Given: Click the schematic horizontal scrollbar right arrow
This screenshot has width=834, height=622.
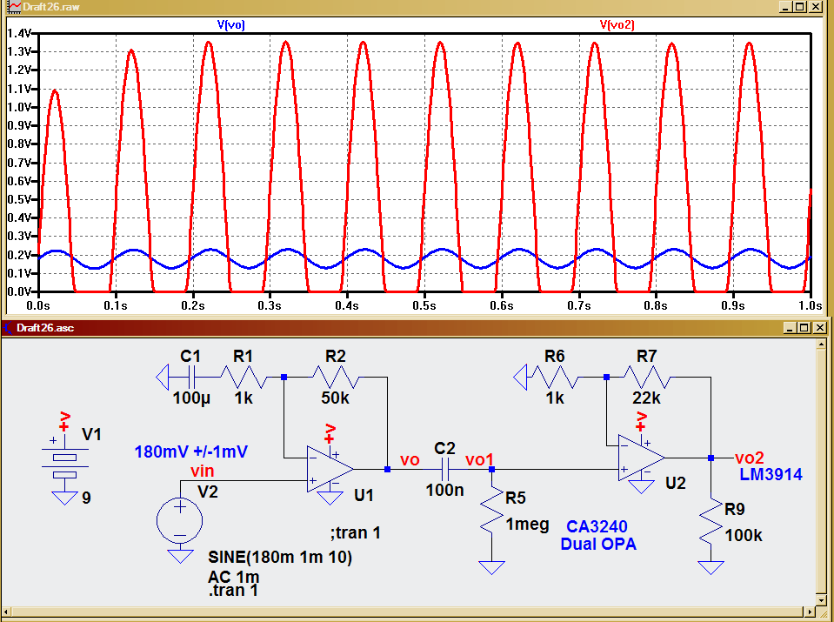Looking at the screenshot, I should tap(809, 613).
